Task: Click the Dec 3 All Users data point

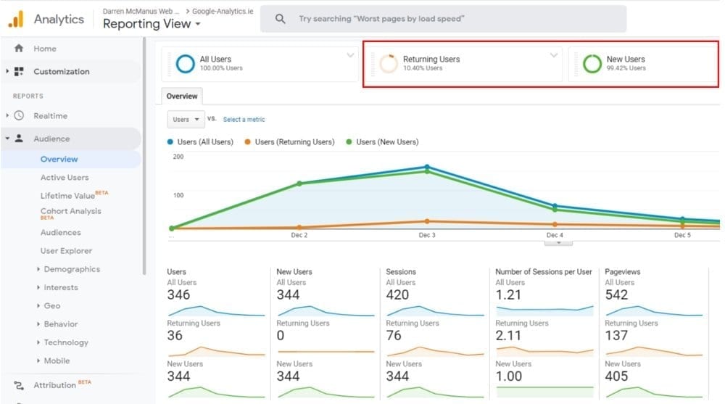Action: click(427, 167)
